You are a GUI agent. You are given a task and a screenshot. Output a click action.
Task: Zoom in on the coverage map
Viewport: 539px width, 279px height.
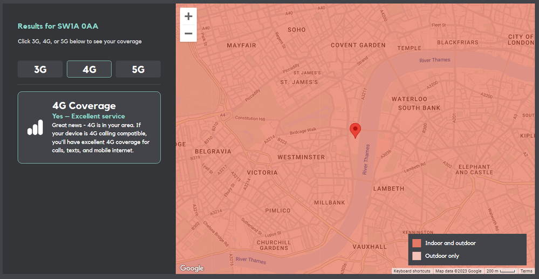coord(188,16)
